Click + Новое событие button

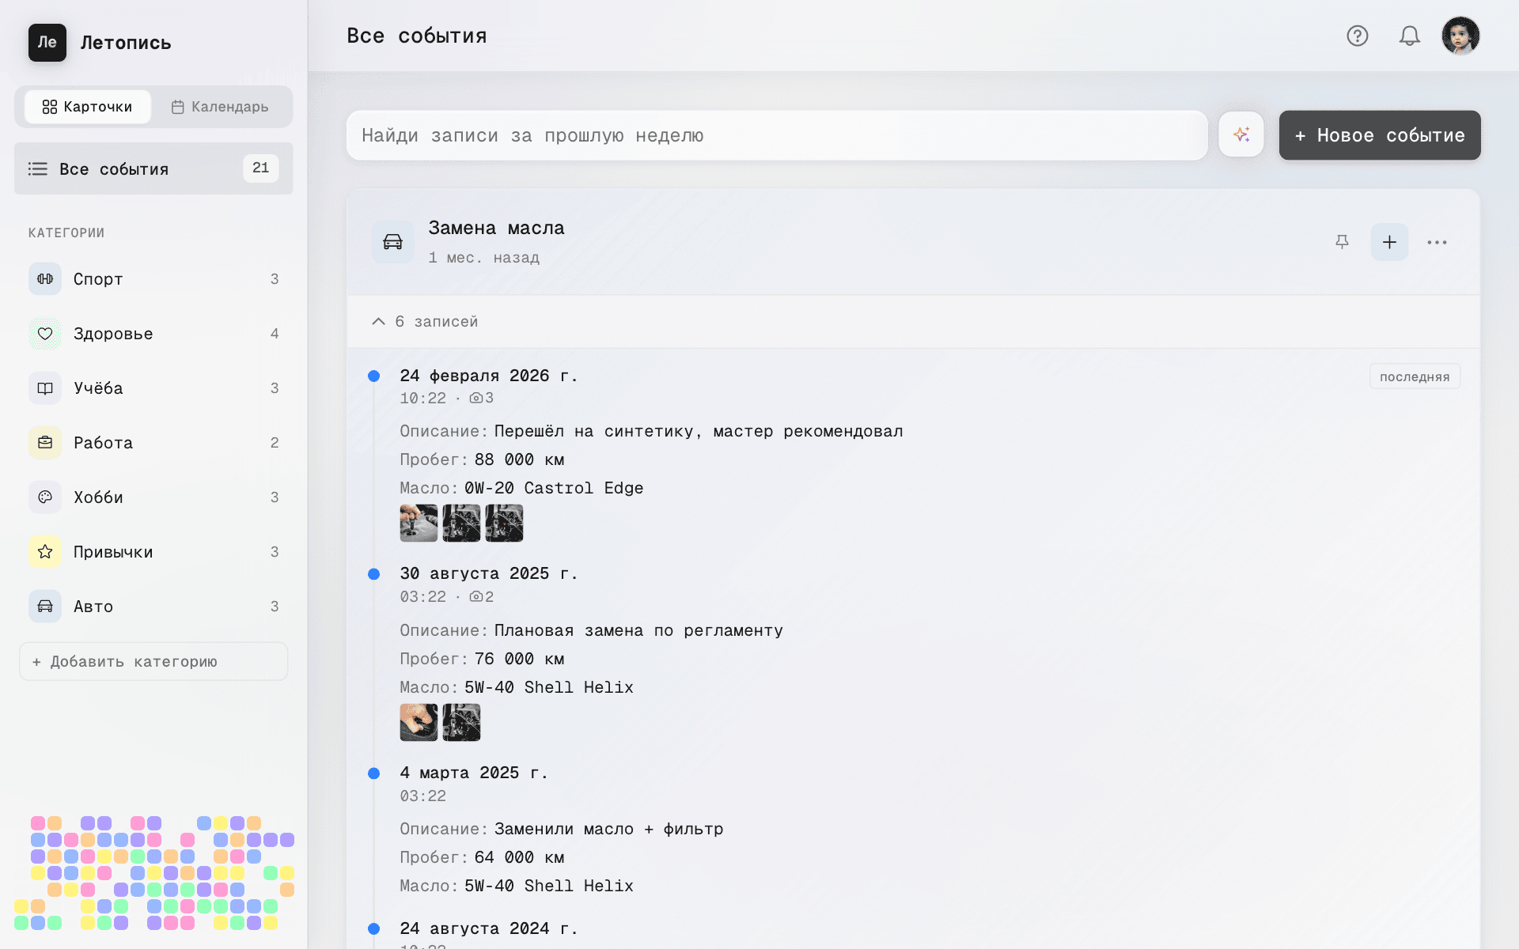[x=1379, y=135]
